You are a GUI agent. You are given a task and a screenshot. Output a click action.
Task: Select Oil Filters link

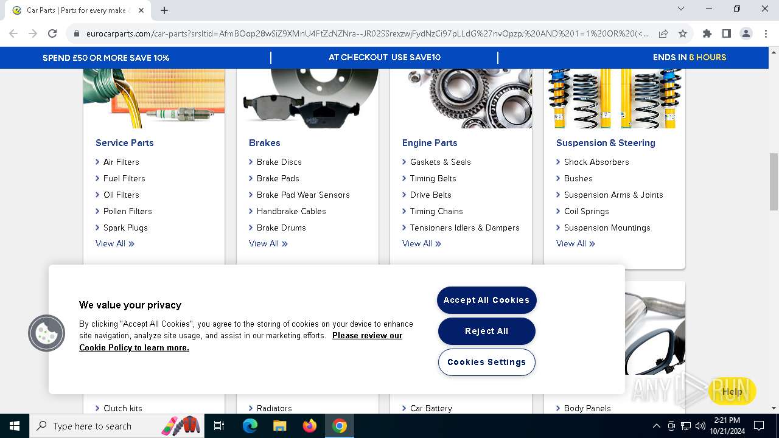(x=121, y=195)
